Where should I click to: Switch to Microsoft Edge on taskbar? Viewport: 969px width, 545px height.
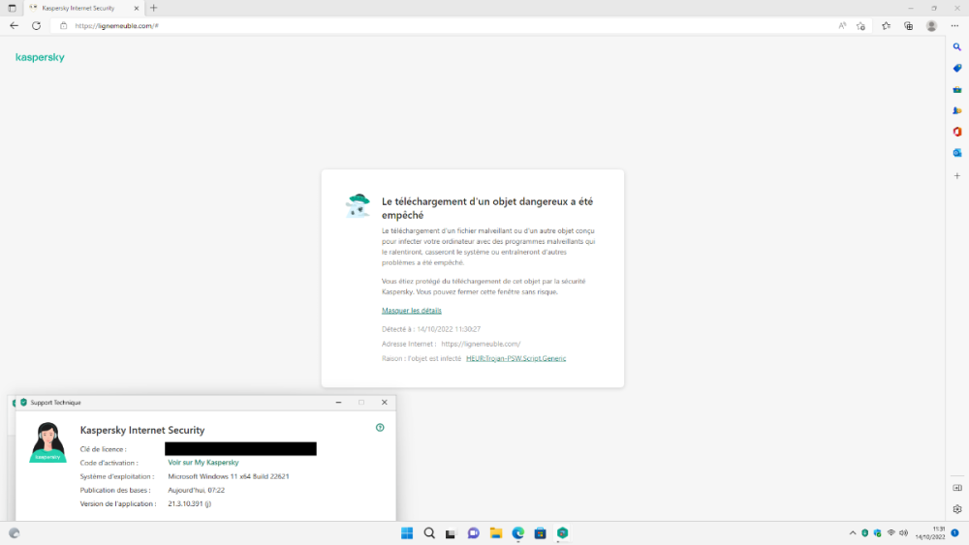[x=517, y=533]
